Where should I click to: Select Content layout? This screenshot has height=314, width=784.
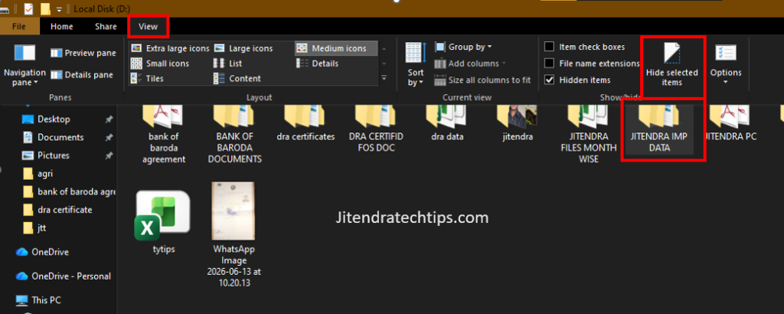[x=237, y=78]
